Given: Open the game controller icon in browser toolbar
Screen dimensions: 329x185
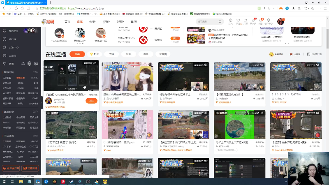Looking at the screenshot, I should tap(281, 8).
